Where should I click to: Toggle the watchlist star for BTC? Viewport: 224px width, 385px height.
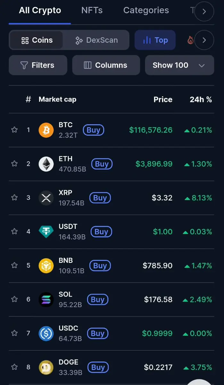[14, 130]
